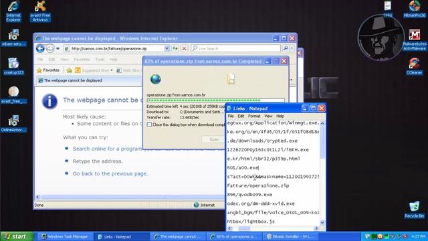Click Stop icon beside address bar
Screen dimensions: 428x241
185,48
